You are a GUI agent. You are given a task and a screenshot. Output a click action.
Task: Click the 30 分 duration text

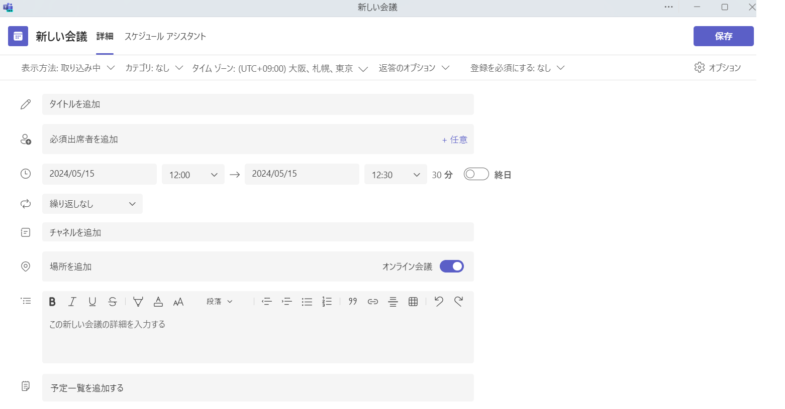click(442, 175)
